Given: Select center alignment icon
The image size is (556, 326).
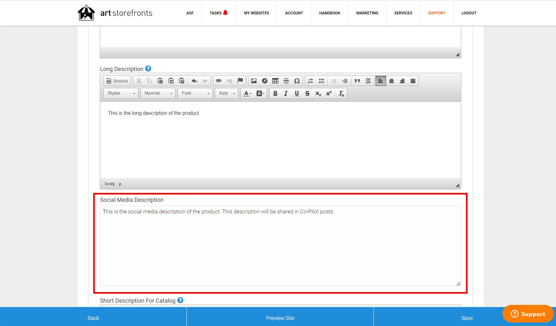Looking at the screenshot, I should [391, 81].
